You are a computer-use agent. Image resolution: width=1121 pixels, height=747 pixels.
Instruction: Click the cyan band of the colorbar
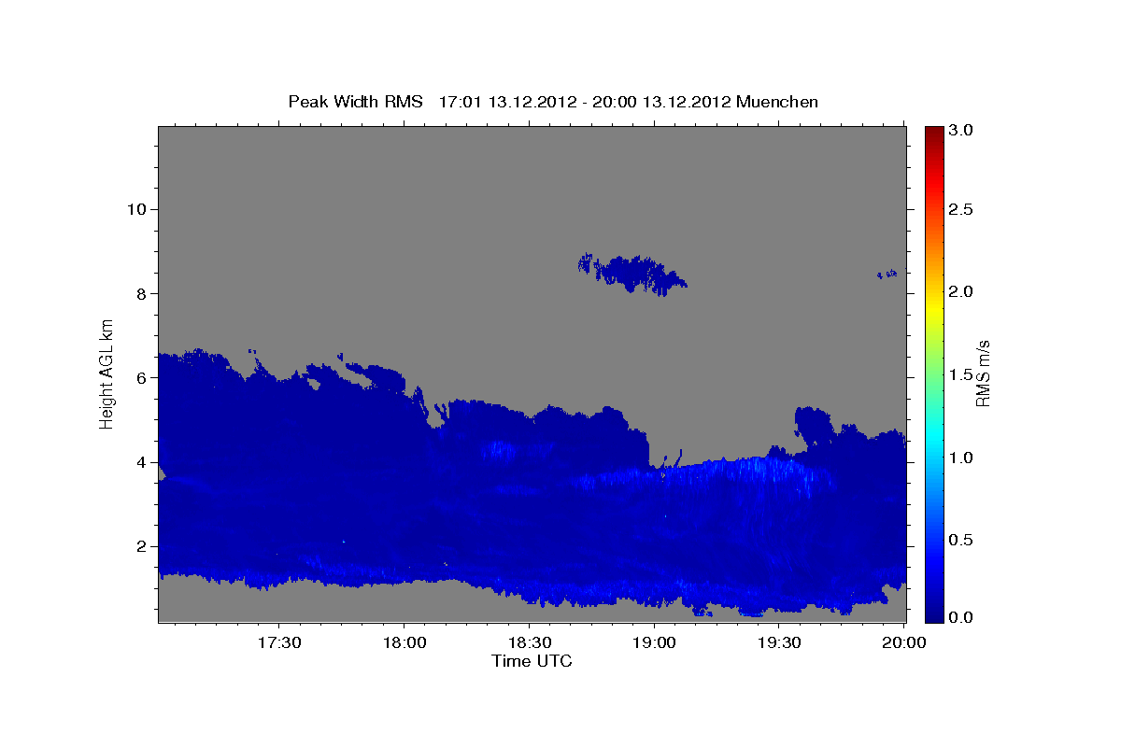tap(934, 436)
